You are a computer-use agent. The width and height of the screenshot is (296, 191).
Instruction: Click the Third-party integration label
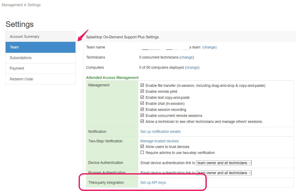click(x=106, y=182)
